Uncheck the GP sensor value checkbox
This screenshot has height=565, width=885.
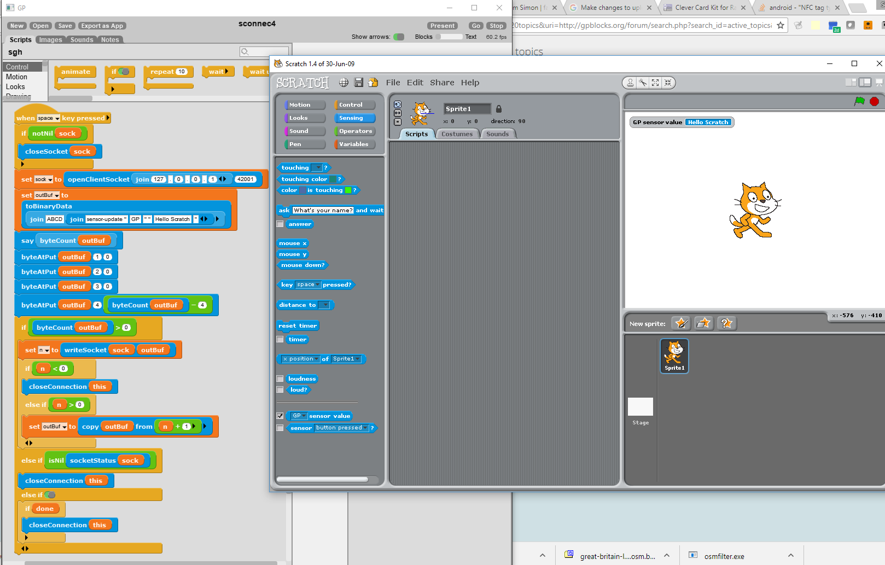tap(280, 416)
